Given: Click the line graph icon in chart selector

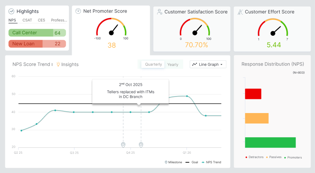Looking at the screenshot, I should click(x=195, y=64).
